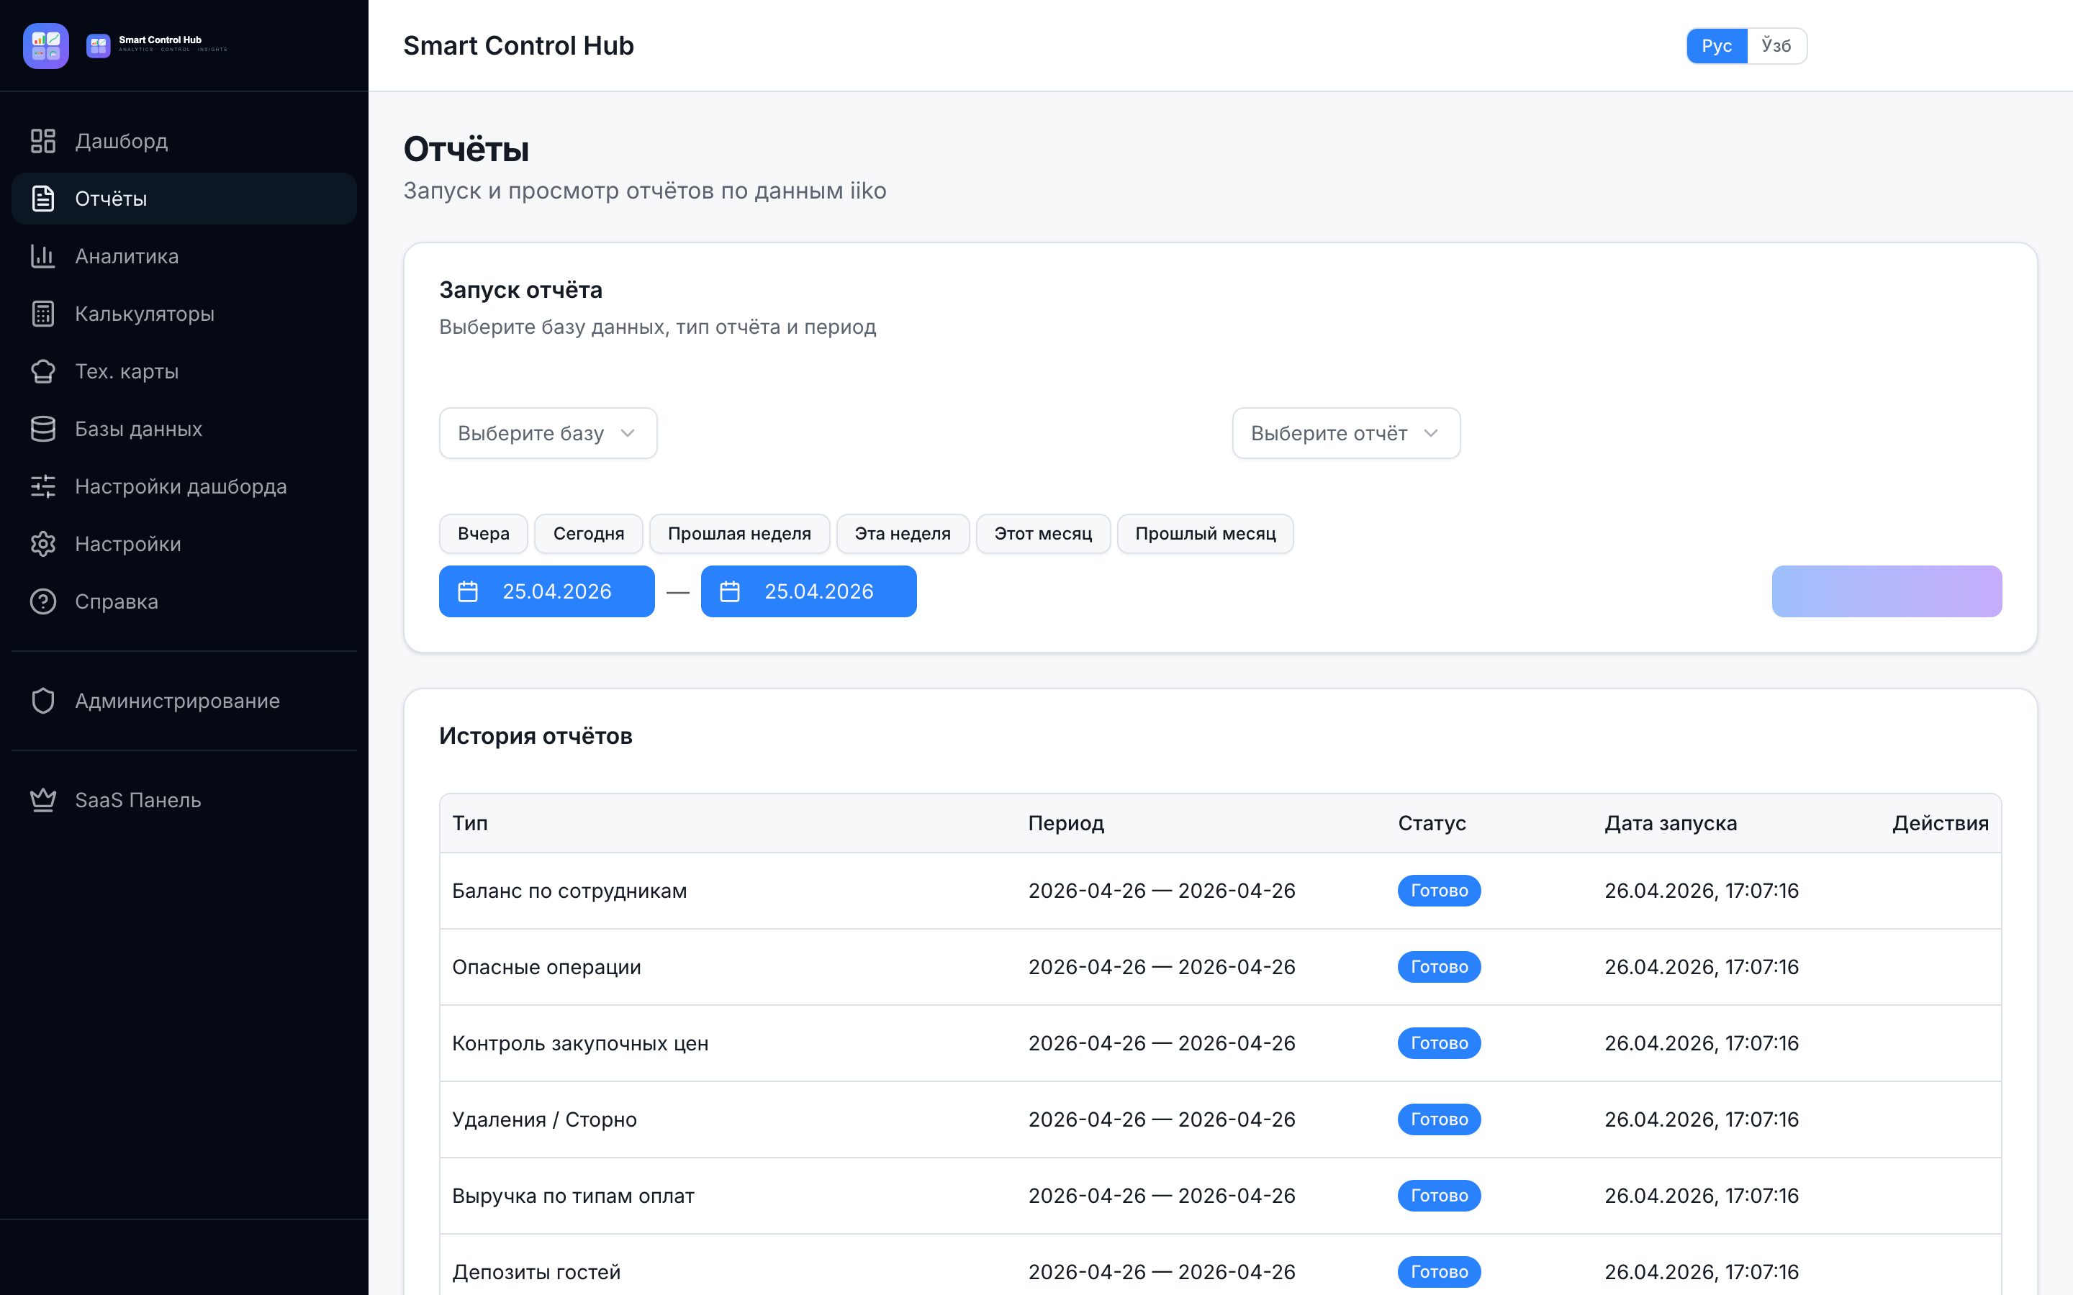
Task: Click the История отчётов heading
Action: (536, 736)
